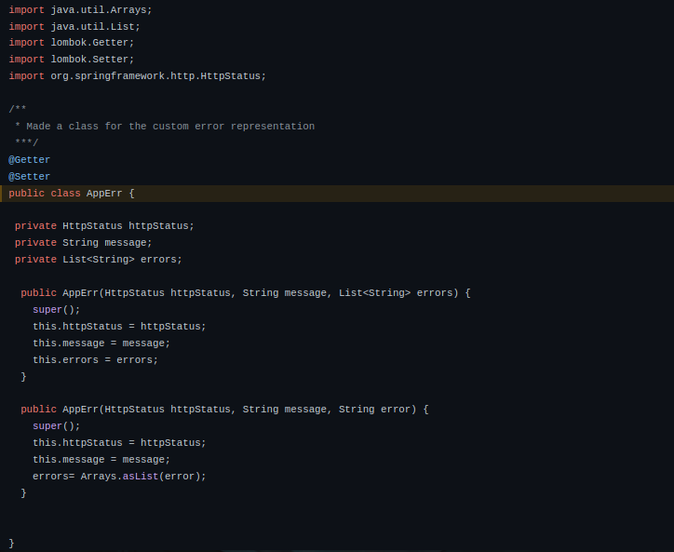Viewport: 674px width, 552px height.
Task: Click the private String message field
Action: pyautogui.click(x=83, y=243)
